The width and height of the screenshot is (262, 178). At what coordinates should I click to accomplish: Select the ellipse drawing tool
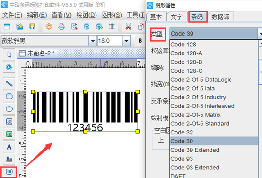click(x=9, y=109)
